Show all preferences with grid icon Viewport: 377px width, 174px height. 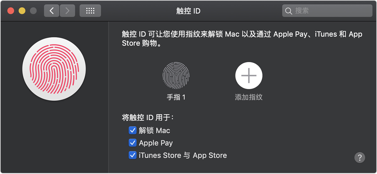tap(90, 11)
